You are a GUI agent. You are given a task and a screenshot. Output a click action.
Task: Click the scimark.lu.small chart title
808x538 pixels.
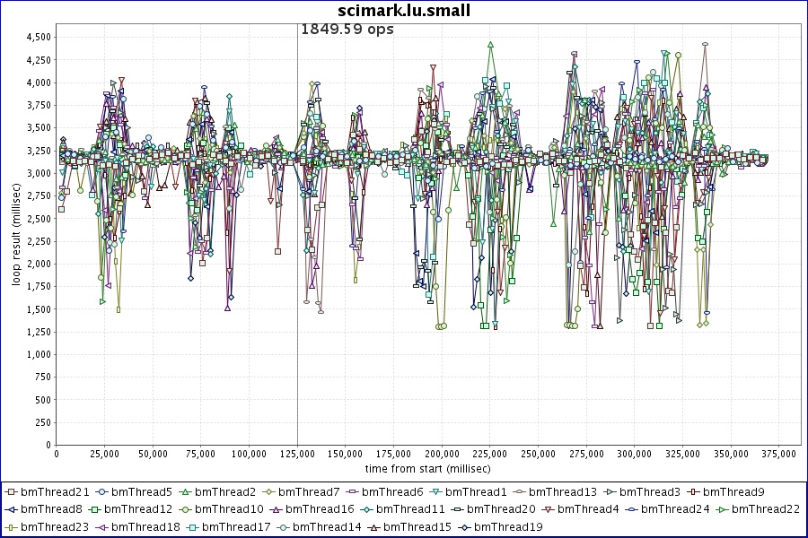[404, 11]
